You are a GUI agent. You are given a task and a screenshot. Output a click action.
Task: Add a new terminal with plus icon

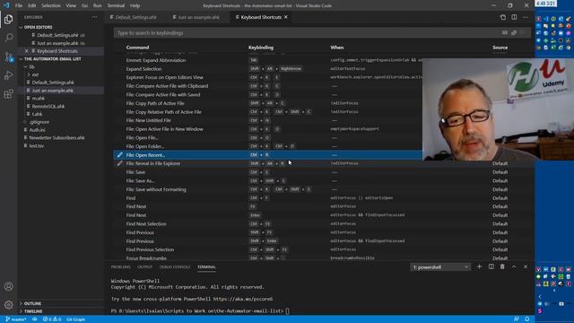479,267
